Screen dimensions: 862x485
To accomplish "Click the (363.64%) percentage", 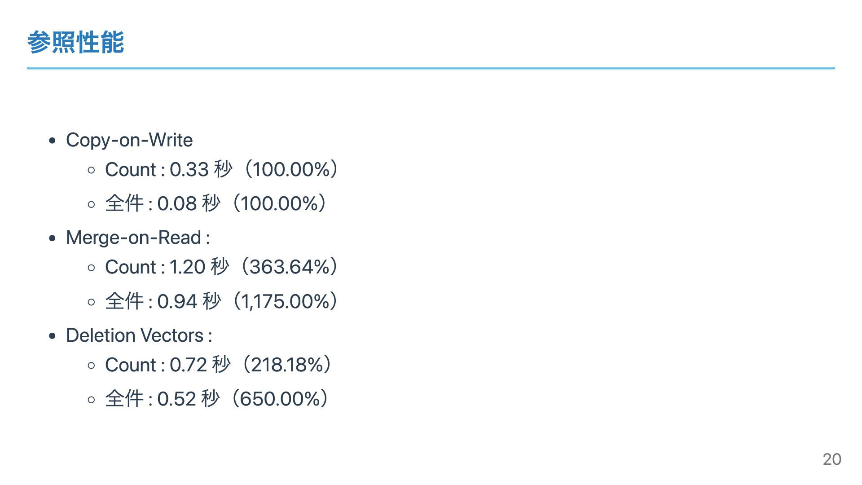I will tap(290, 267).
